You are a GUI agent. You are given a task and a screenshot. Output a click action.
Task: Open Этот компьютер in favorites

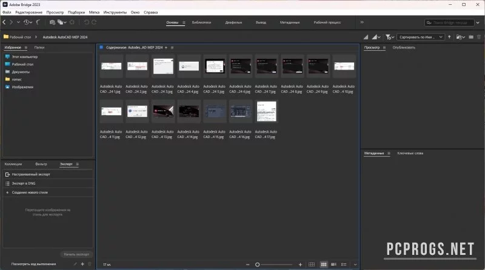click(25, 57)
